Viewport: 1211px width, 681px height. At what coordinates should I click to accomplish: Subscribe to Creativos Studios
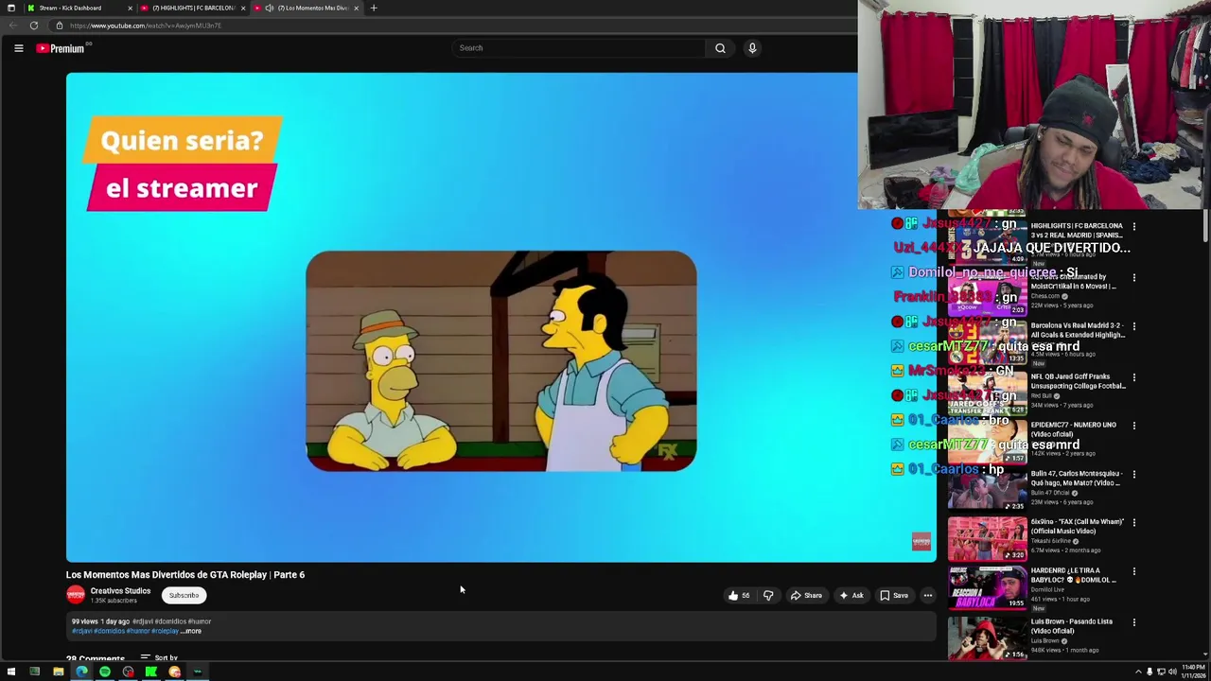click(x=184, y=596)
